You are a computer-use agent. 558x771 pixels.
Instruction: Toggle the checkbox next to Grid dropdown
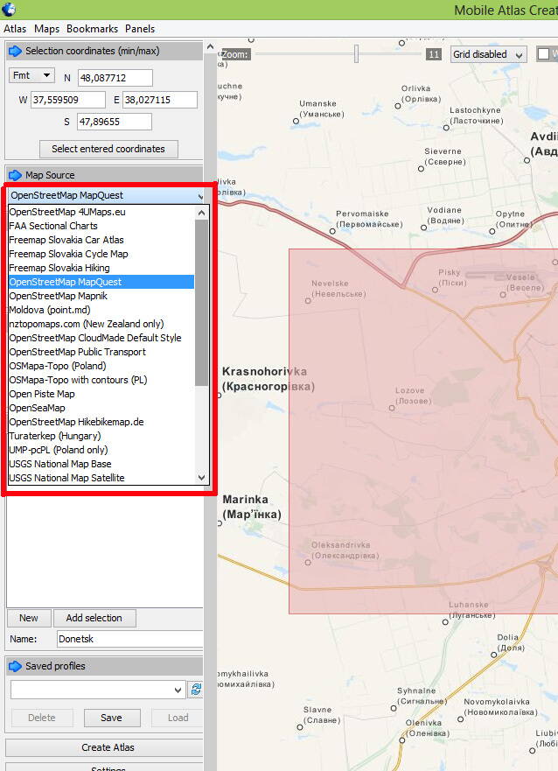coord(544,54)
